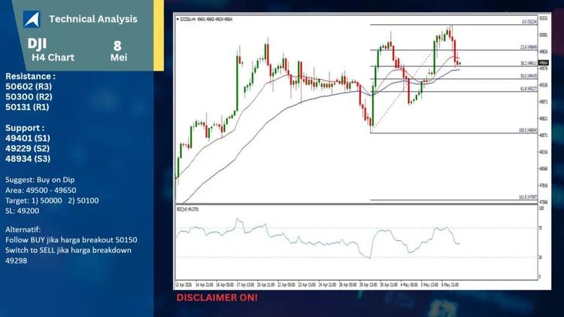Click the 4 May 05:00 time axis label
564x317 pixels.
coord(409,285)
